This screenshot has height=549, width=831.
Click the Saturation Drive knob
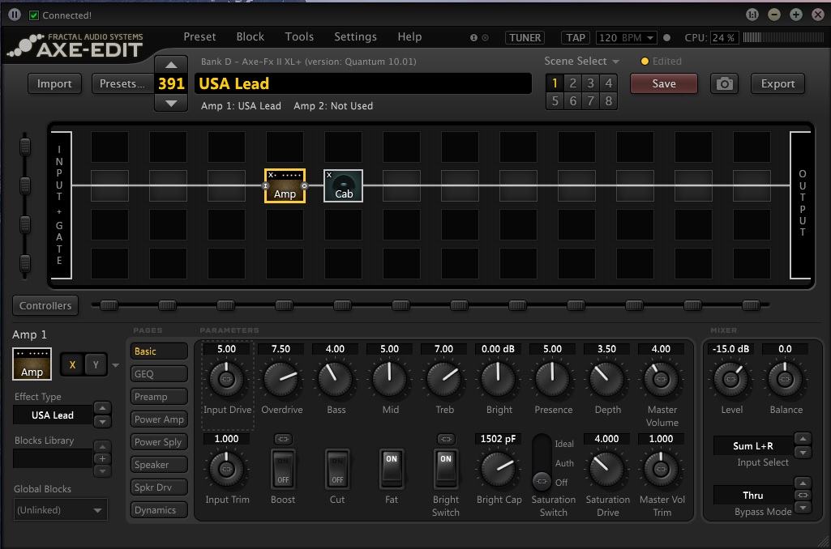(x=606, y=469)
